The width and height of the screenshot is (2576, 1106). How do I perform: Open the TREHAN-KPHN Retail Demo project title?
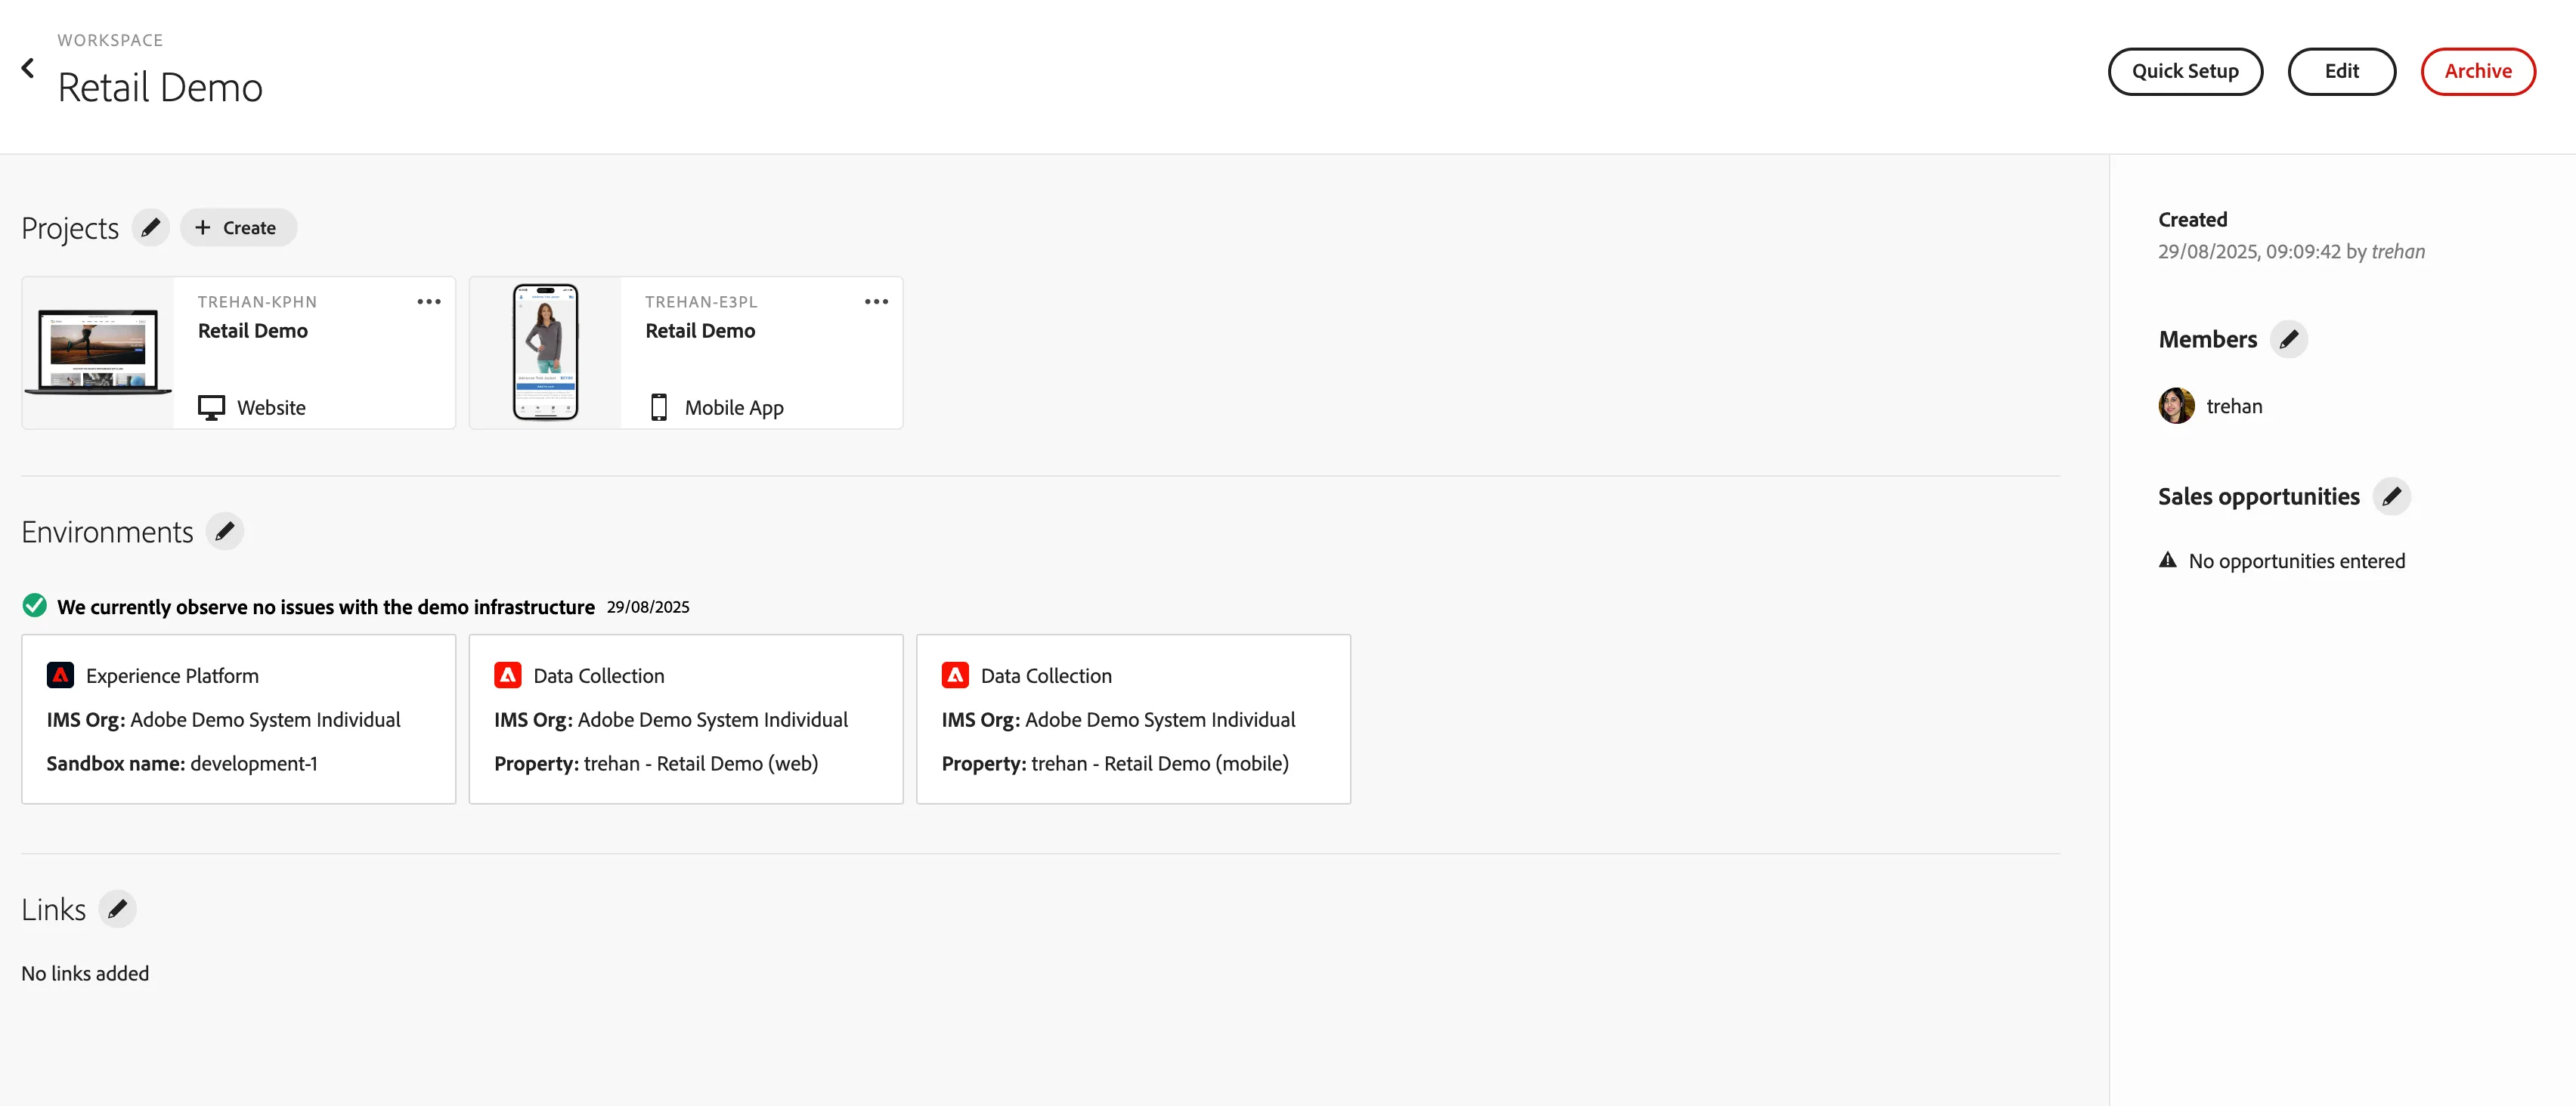click(x=253, y=331)
